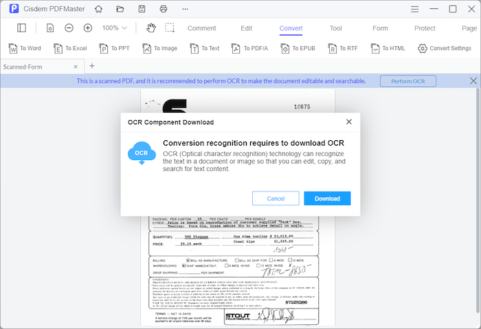The image size is (481, 329).
Task: Switch to the Protect tab
Action: (x=425, y=28)
